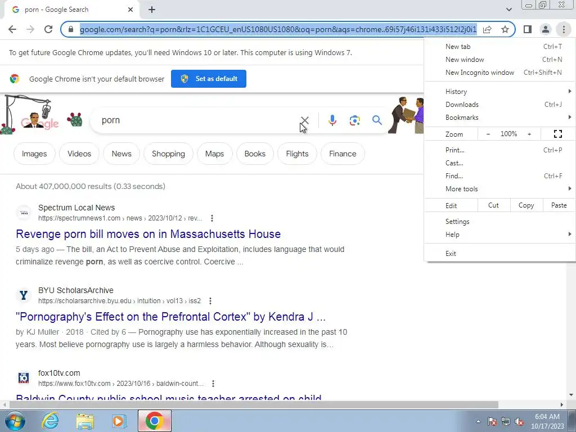Open a New Incognito window
The image size is (576, 432).
click(499, 73)
